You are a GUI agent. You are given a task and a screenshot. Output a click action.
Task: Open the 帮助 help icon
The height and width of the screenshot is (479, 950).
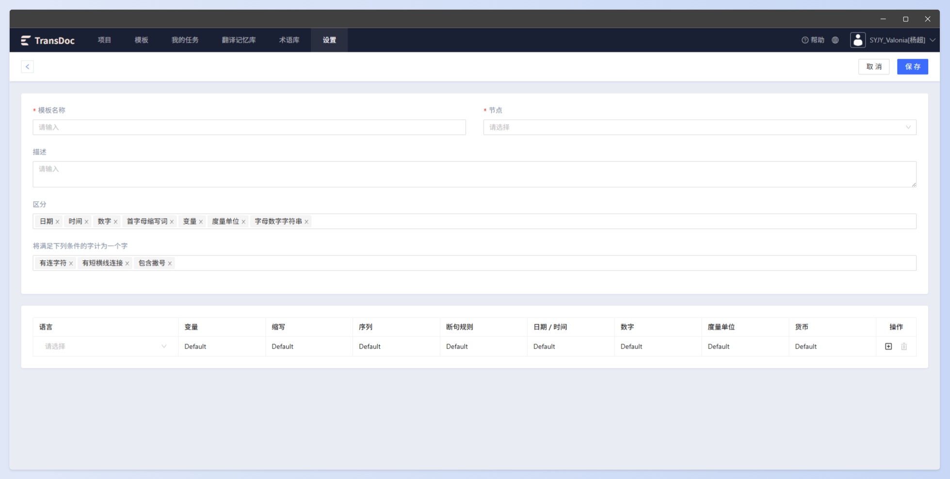805,40
